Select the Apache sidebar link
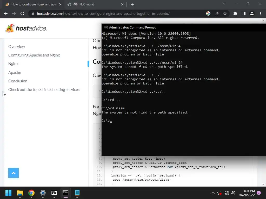The image size is (266, 199). coord(15,73)
